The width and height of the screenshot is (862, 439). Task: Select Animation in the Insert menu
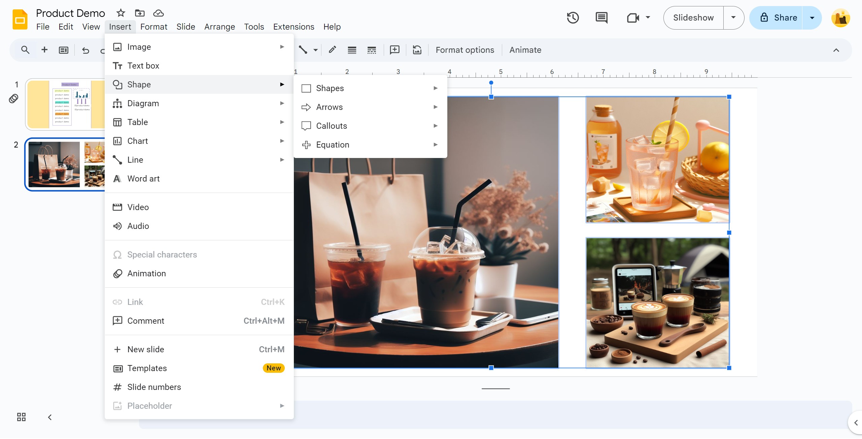tap(199, 273)
